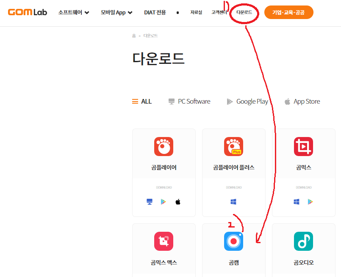Click the 기업·교육·공공 orange button
The image size is (341, 277).
[x=289, y=12]
